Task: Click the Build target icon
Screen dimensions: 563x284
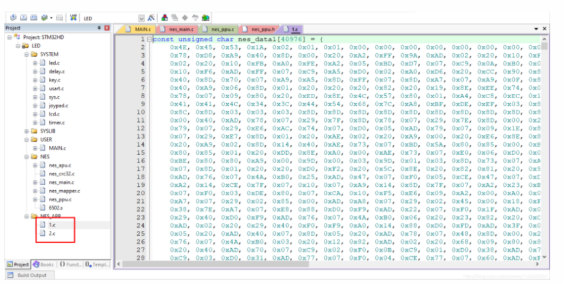Action: click(x=23, y=17)
